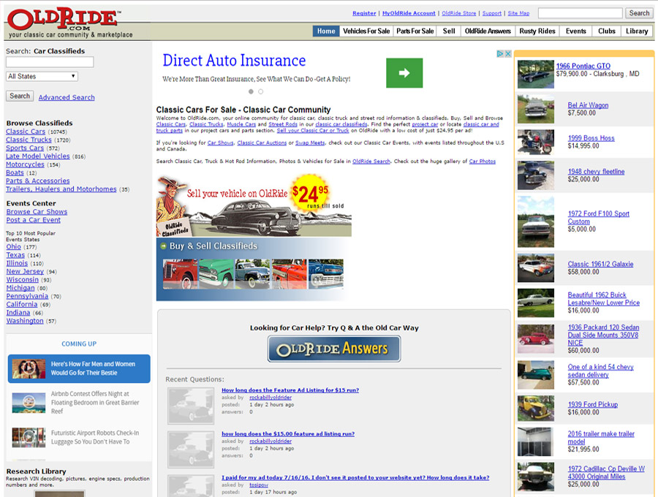The height and width of the screenshot is (497, 658).
Task: Click 1966 Pontiac GTO thumbnail
Action: pyautogui.click(x=535, y=75)
